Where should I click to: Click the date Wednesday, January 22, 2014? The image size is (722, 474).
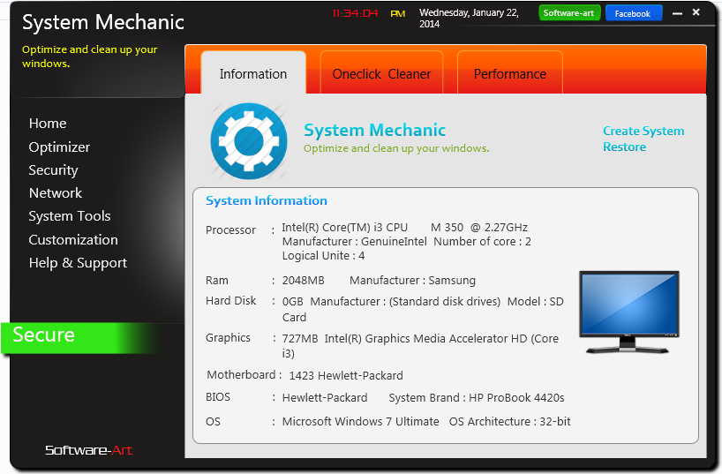(469, 18)
